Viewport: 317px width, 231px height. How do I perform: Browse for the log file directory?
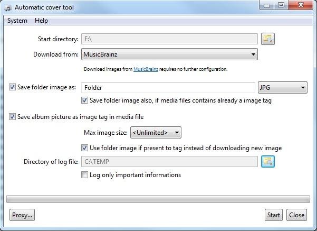268,162
